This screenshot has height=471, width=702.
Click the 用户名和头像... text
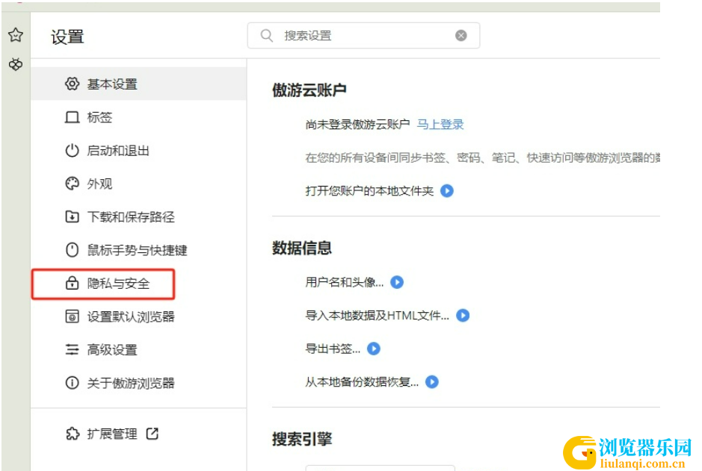(345, 282)
